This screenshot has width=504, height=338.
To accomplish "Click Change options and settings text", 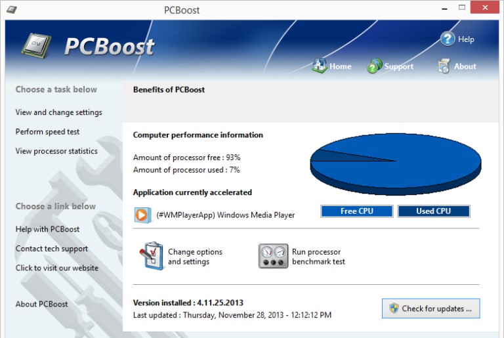I will (x=195, y=257).
